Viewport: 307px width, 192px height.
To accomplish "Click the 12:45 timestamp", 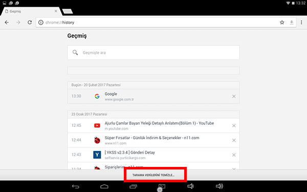I will point(76,125).
